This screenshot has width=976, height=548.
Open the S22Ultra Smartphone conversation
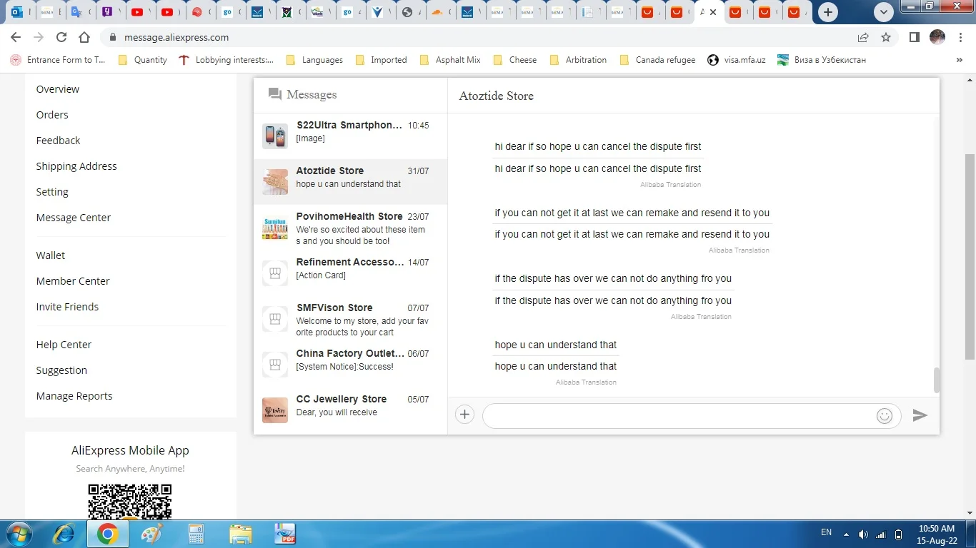pyautogui.click(x=350, y=136)
